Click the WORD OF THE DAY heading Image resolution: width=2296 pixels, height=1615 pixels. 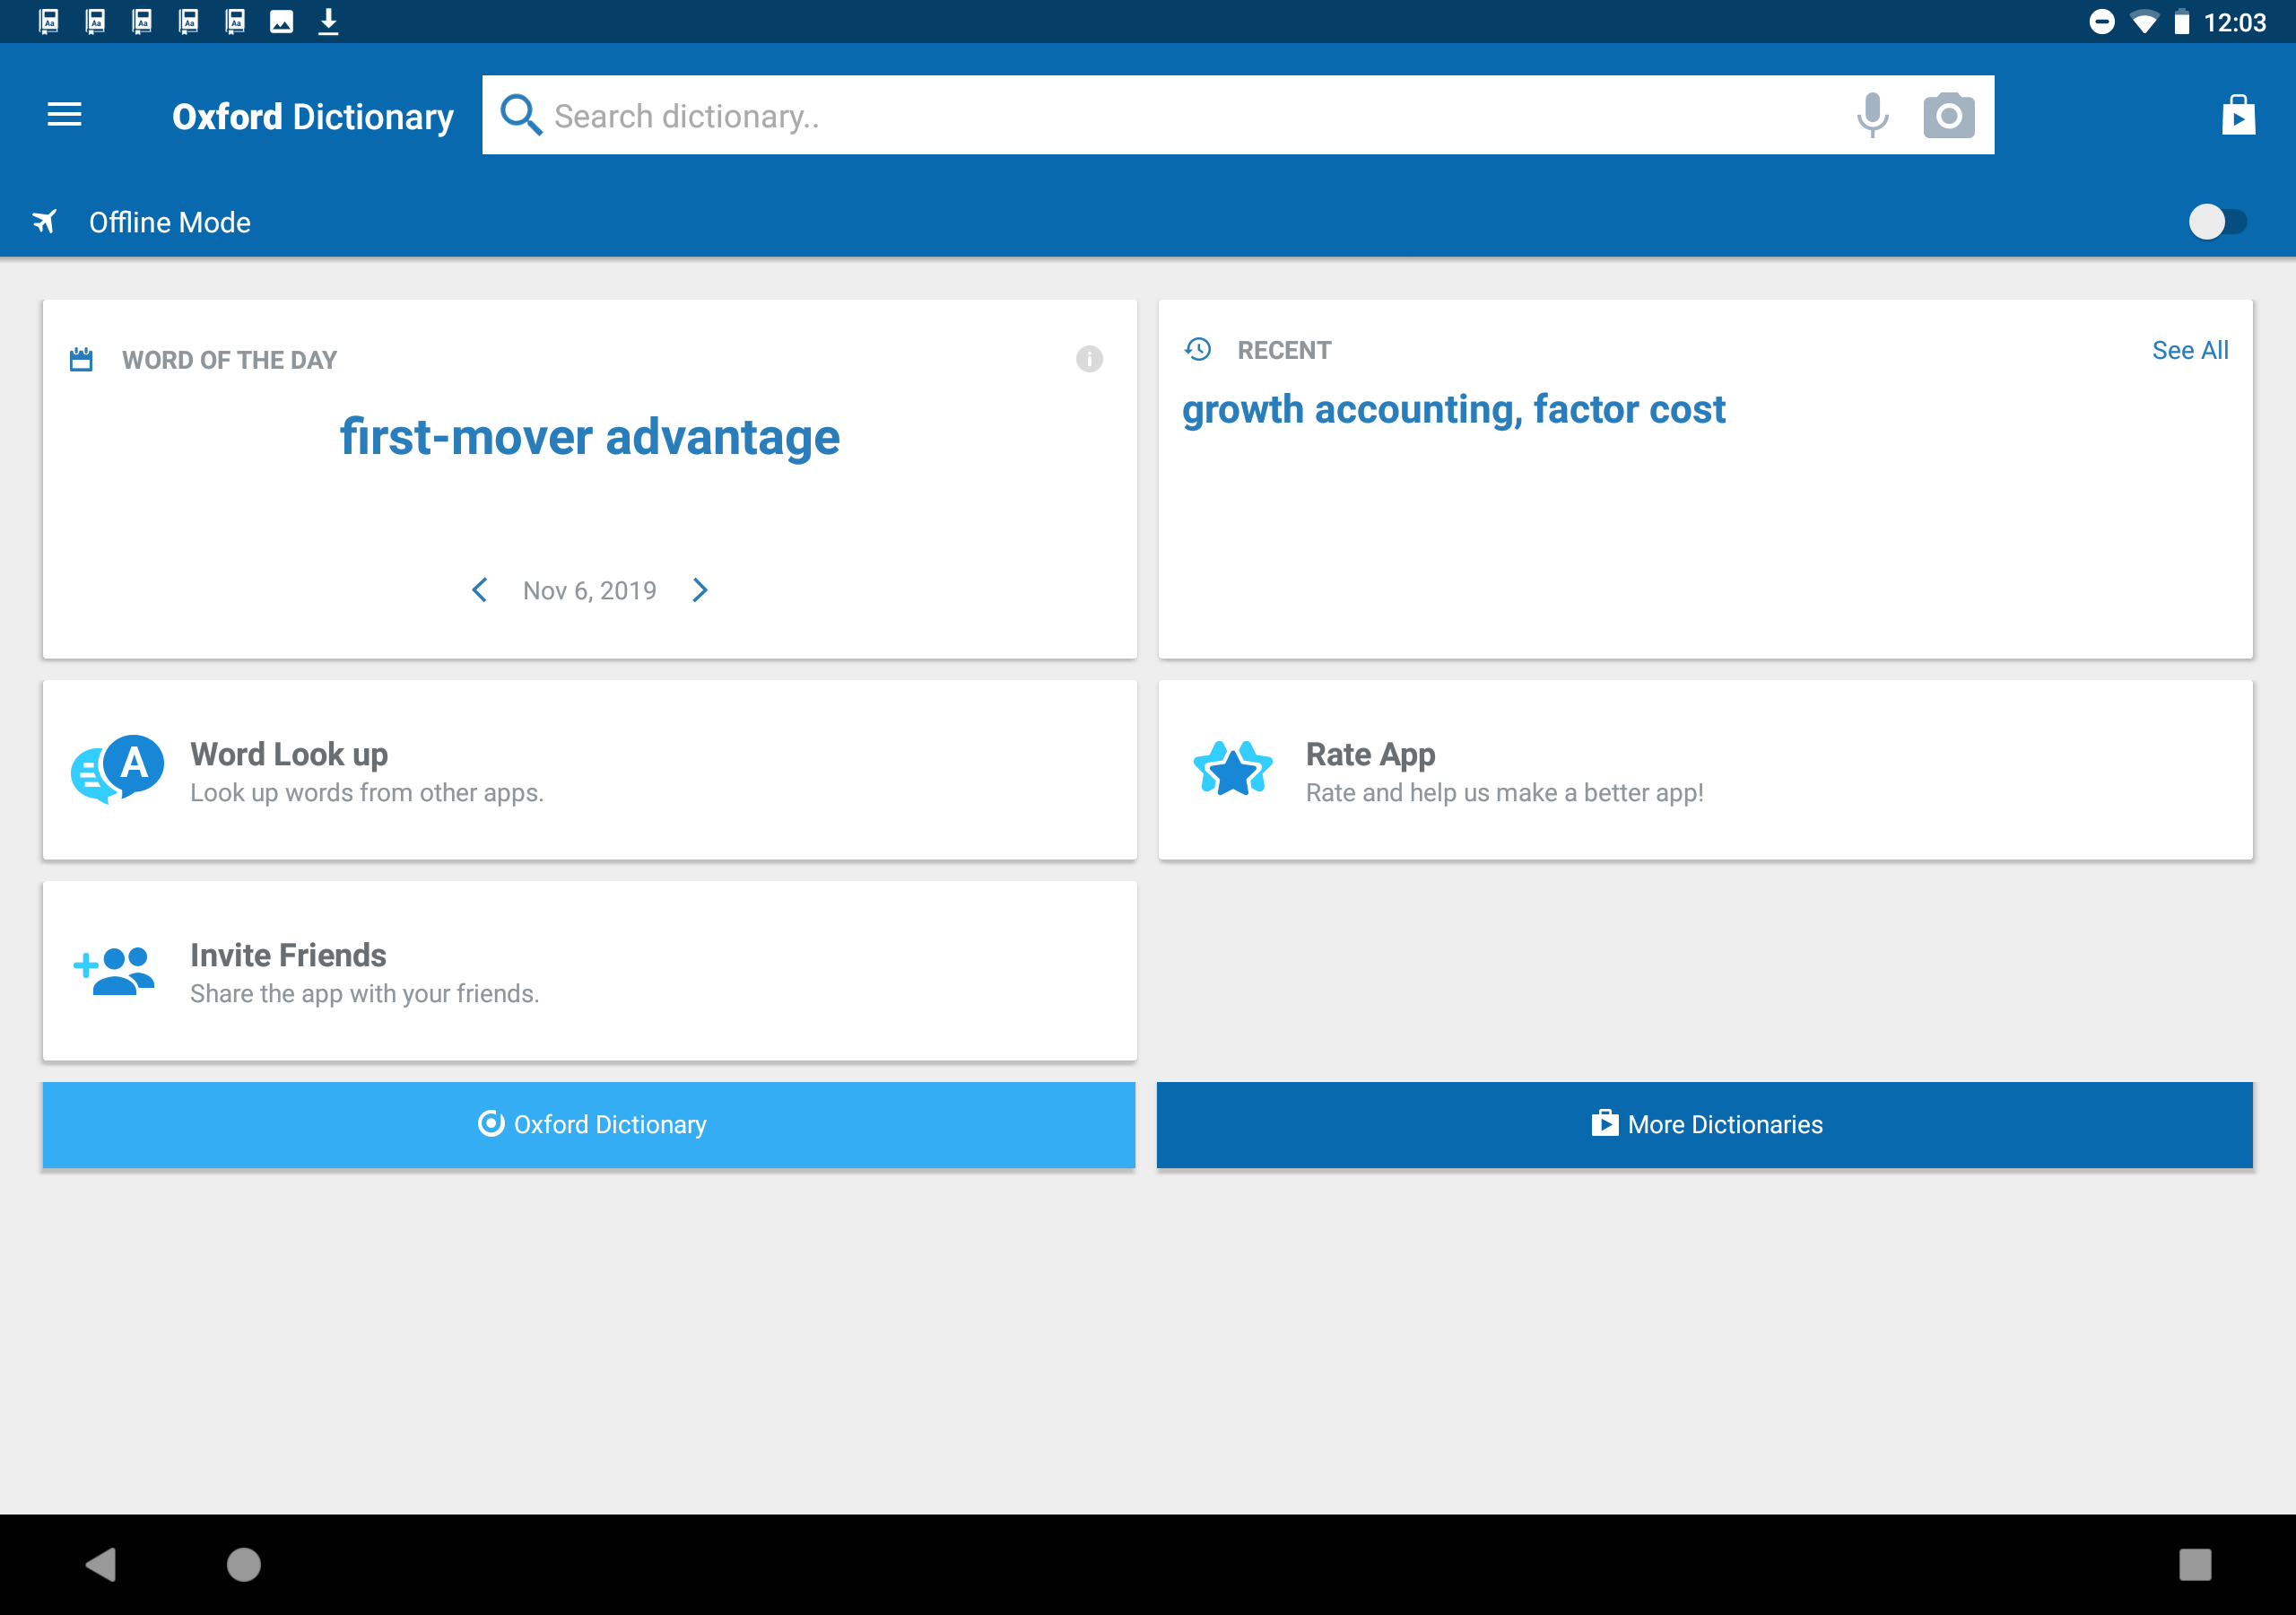(229, 360)
